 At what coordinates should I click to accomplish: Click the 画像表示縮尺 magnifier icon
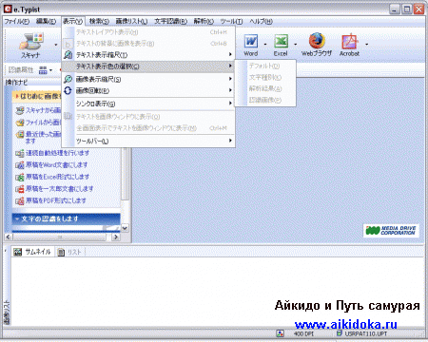coord(68,79)
